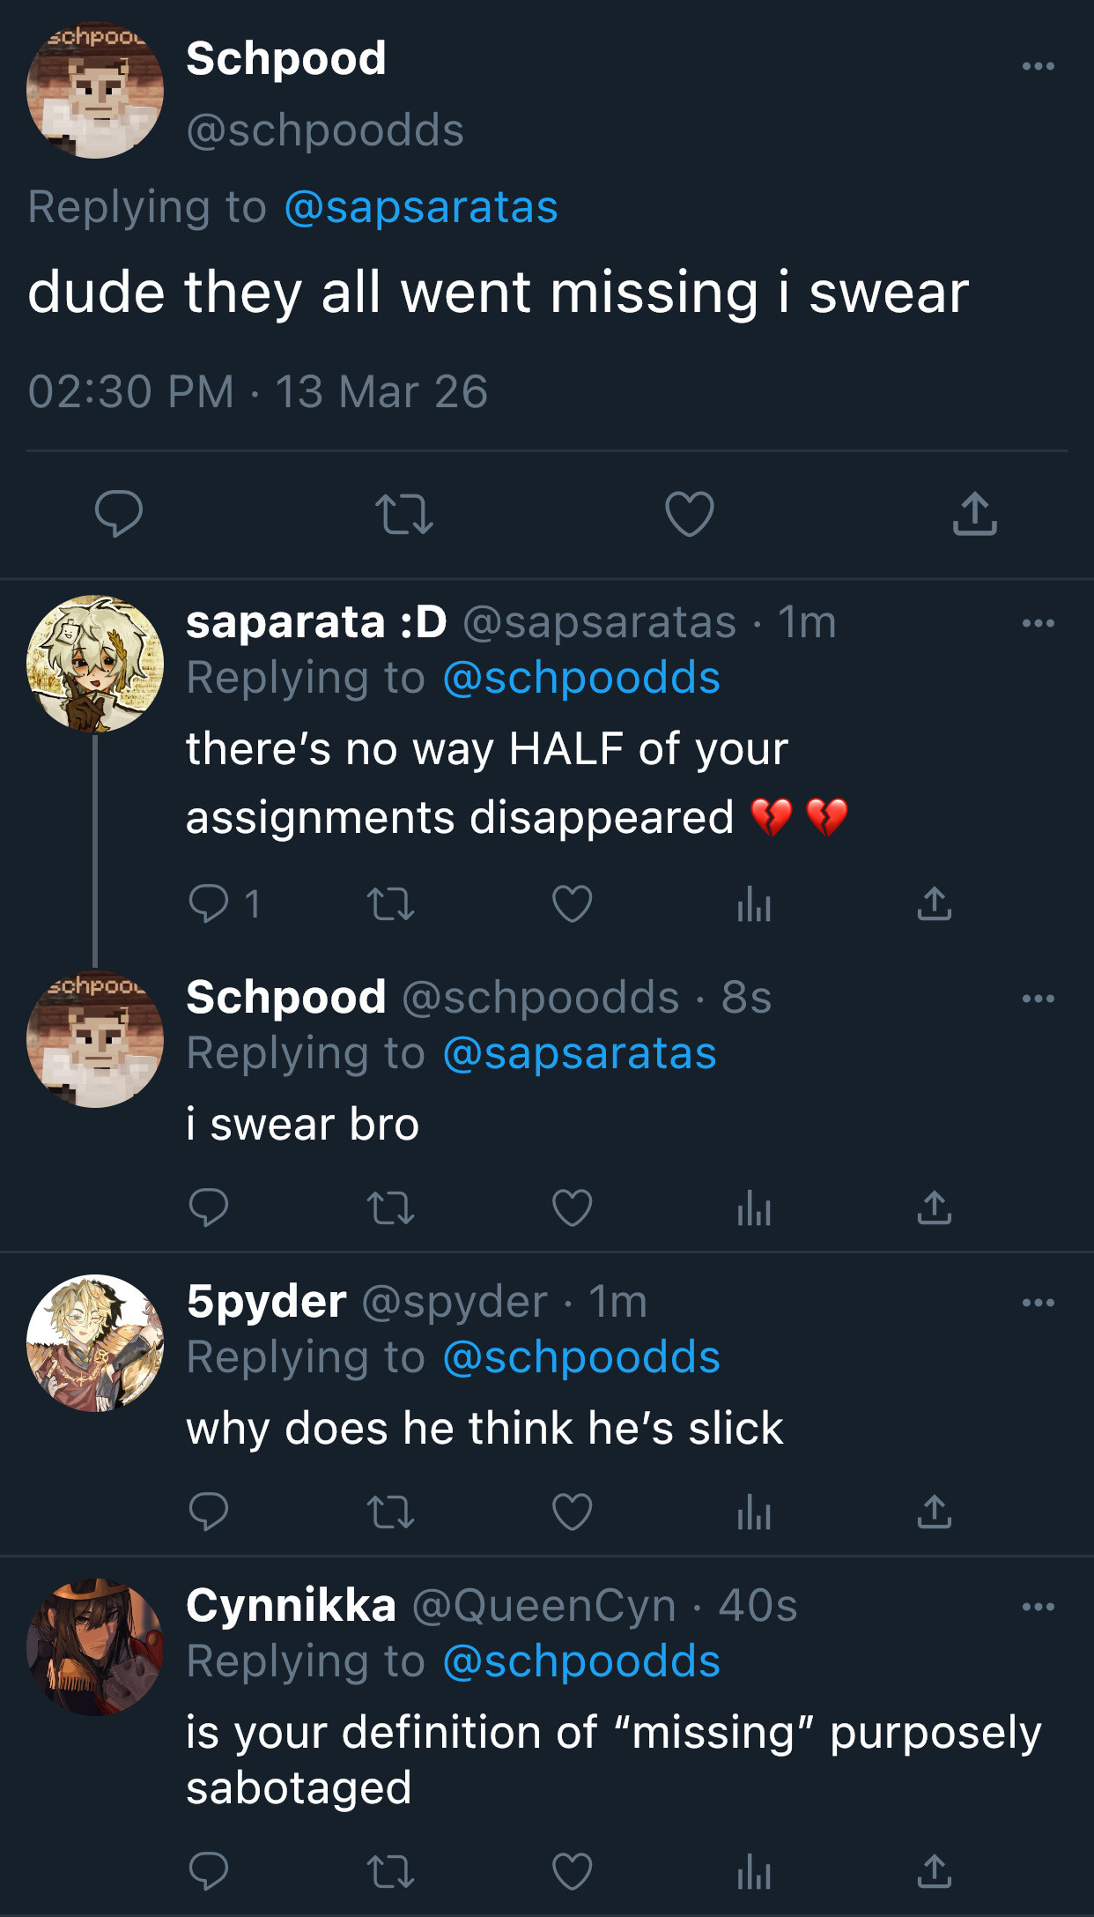
Task: Like the main Schpood tweet
Action: tap(689, 514)
